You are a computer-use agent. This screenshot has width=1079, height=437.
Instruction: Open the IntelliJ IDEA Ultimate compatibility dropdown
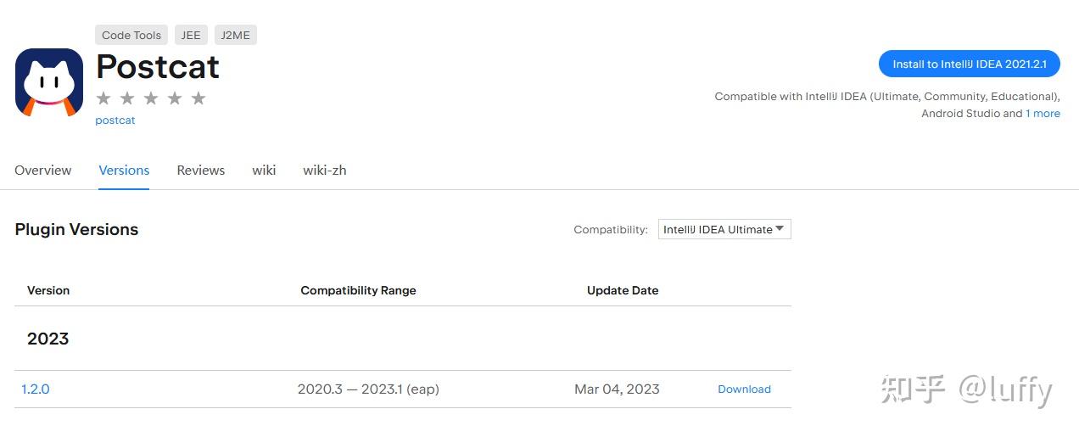coord(724,229)
